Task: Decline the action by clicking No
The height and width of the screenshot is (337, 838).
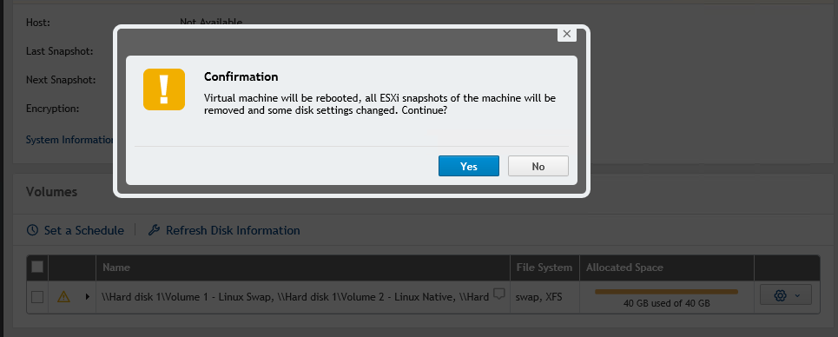Action: 538,167
